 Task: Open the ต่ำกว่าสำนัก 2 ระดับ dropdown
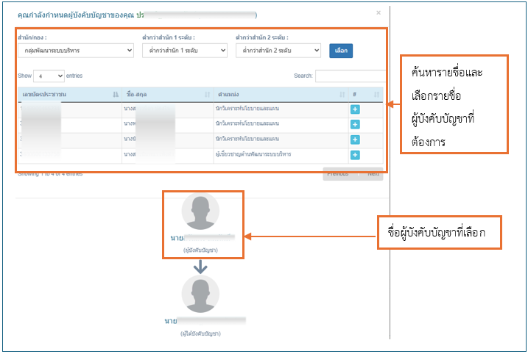coord(278,51)
